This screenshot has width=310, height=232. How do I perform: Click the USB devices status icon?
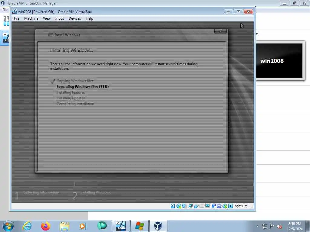(196, 206)
